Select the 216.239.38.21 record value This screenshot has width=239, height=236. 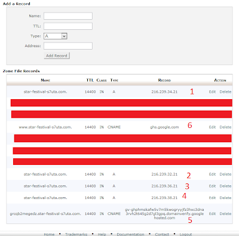164,198
